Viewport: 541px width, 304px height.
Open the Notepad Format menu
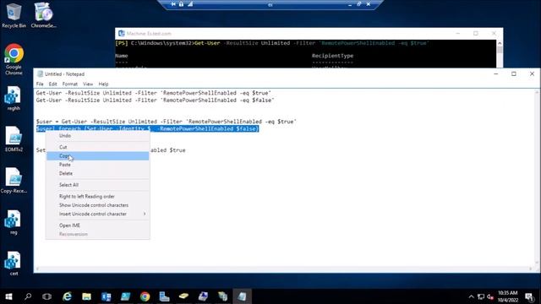69,84
